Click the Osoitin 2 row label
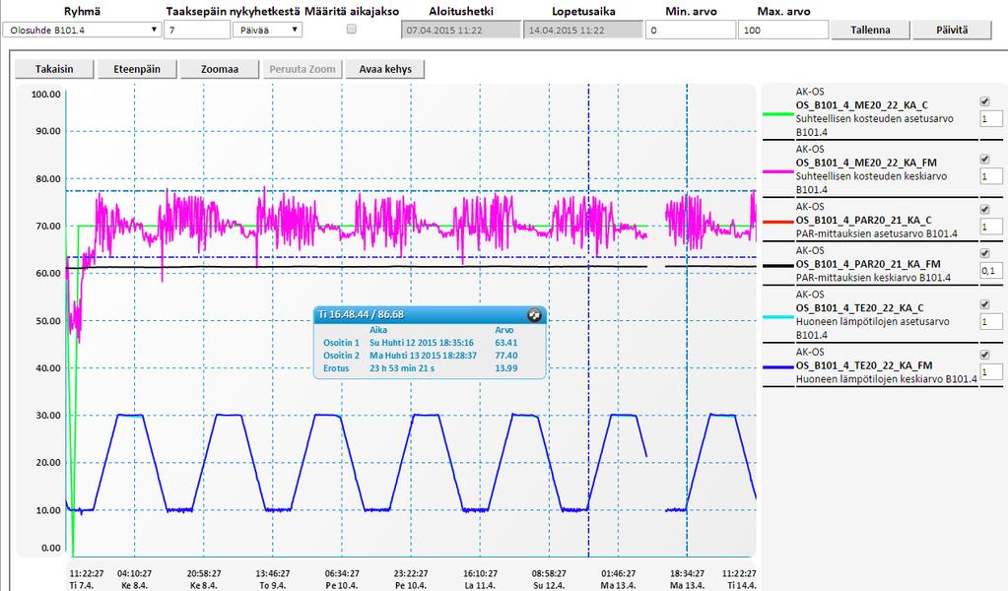This screenshot has width=1008, height=591. 341,356
